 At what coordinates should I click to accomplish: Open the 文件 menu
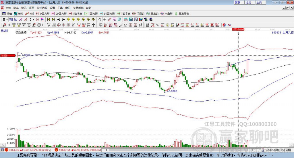pos(8,8)
